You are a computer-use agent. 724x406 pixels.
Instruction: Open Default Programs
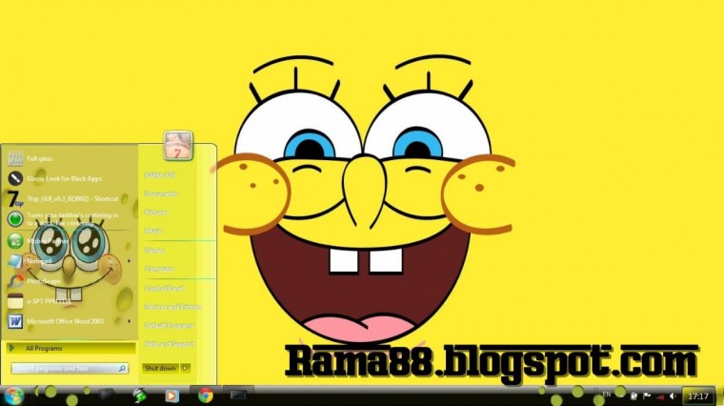pos(169,325)
